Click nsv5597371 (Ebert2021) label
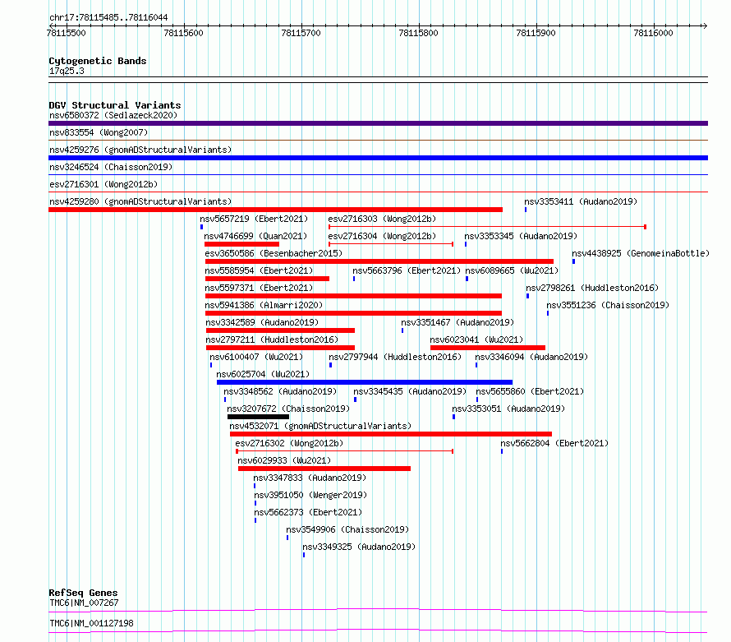The image size is (731, 642). tap(259, 288)
